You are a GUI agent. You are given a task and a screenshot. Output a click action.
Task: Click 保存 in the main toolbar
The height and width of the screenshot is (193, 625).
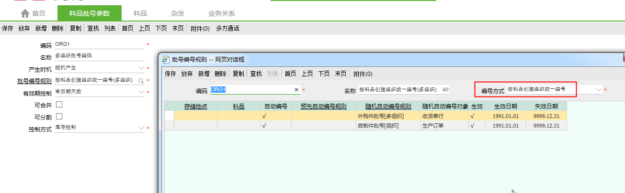point(8,29)
